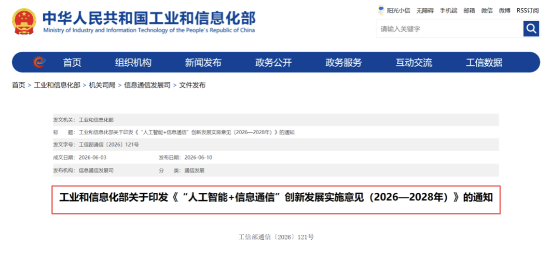This screenshot has height=256, width=551.
Task: Focus the 请输入关键字 search field
Action: [450, 29]
